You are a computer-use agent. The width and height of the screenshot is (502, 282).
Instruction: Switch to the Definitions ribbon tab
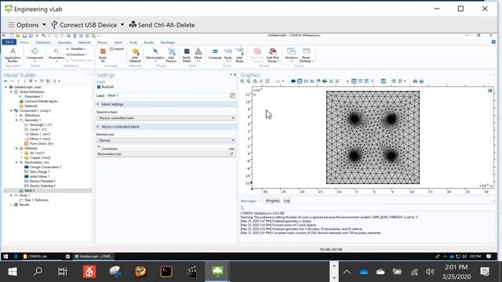click(x=43, y=42)
